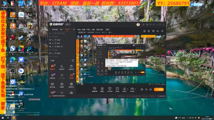Open notifications bell icon above preview
214x120 pixels.
(158, 31)
